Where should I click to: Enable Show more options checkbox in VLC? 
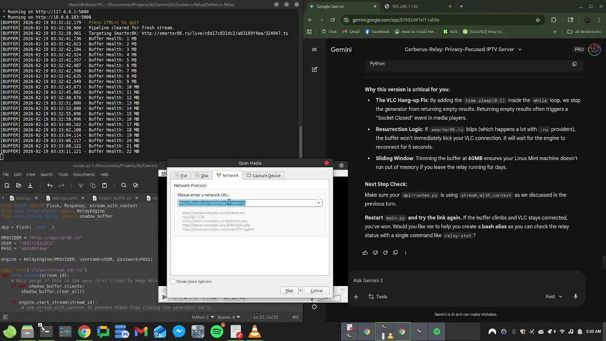(x=173, y=281)
